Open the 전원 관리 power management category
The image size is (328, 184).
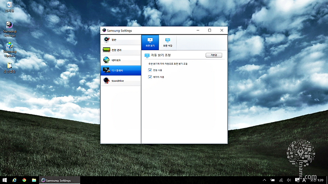tap(121, 50)
